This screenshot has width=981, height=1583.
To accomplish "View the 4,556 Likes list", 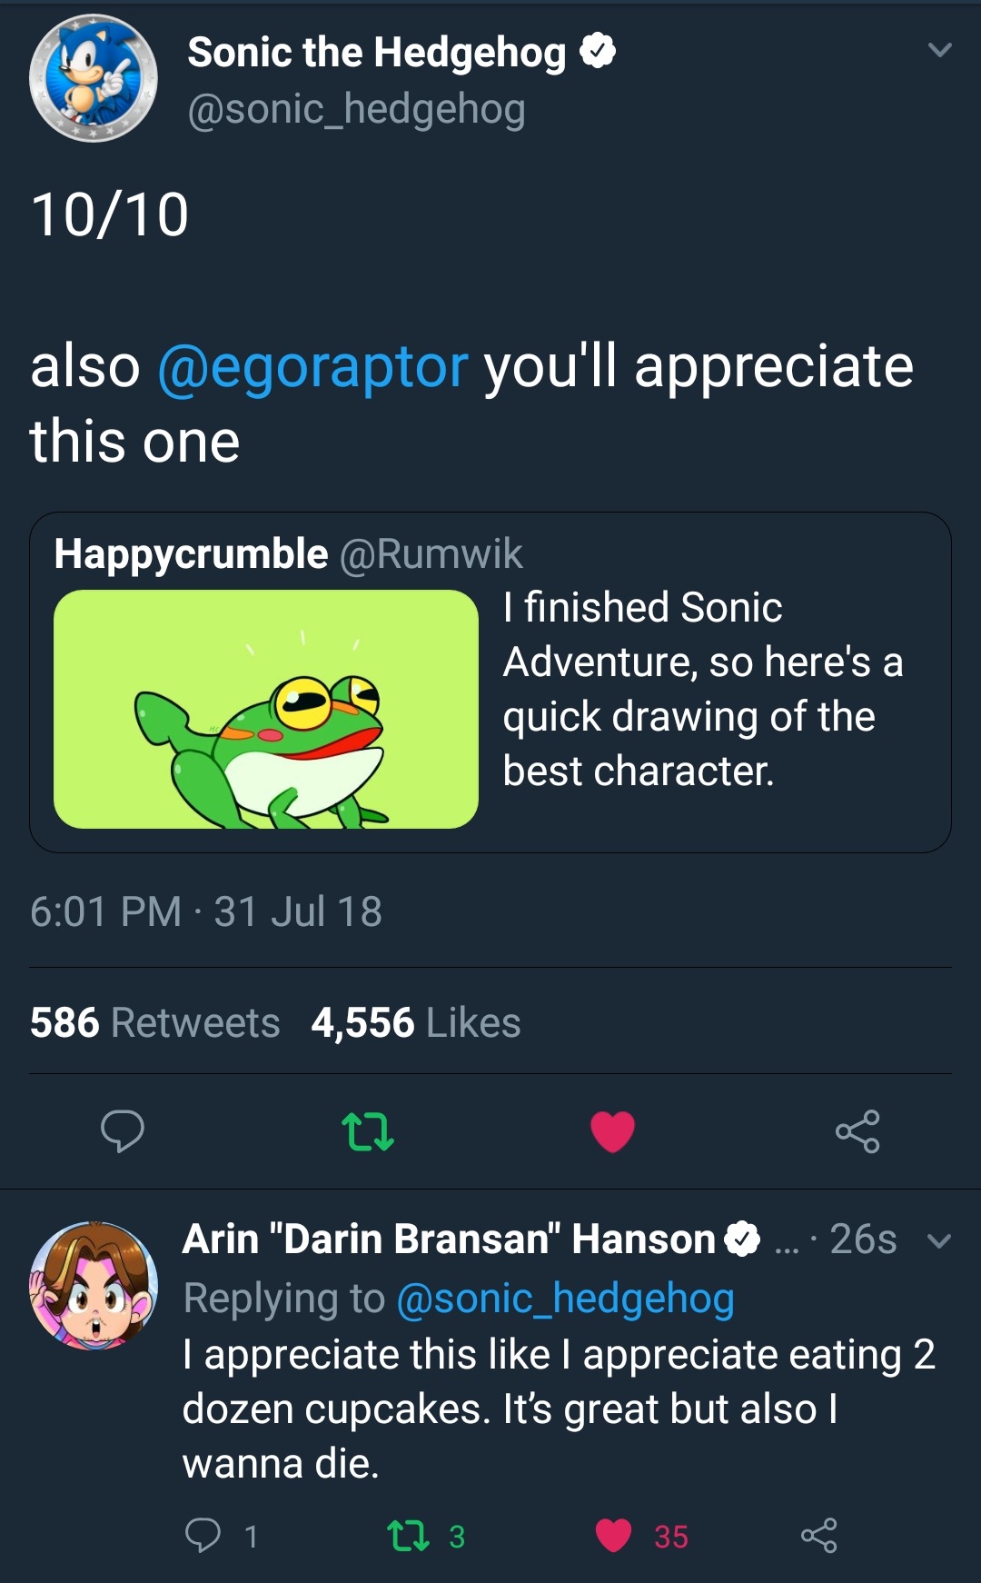I will pyautogui.click(x=416, y=1022).
